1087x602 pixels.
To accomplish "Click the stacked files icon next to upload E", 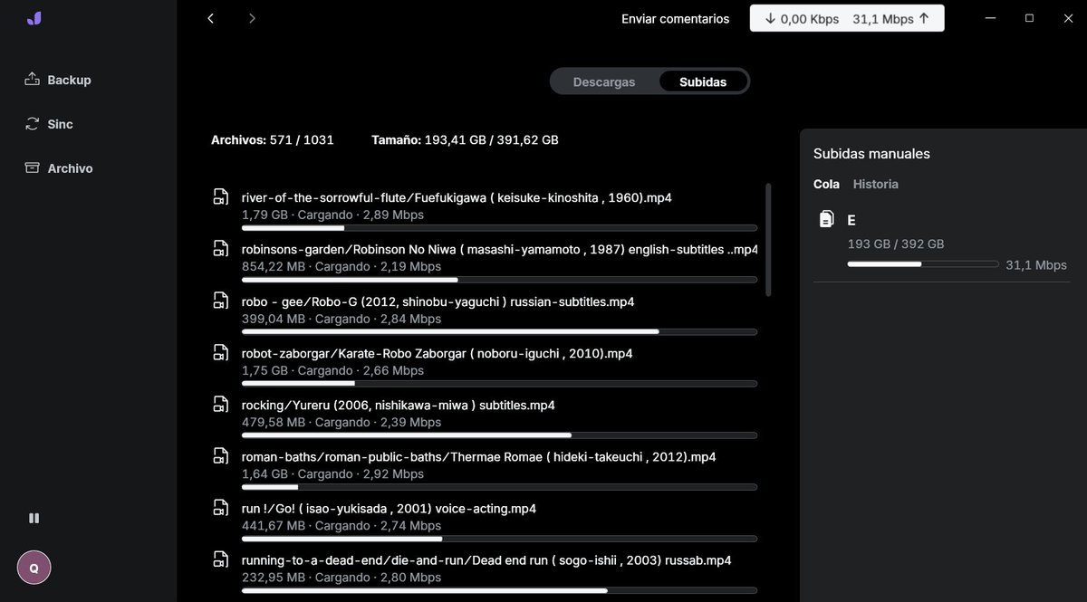I will pos(825,218).
